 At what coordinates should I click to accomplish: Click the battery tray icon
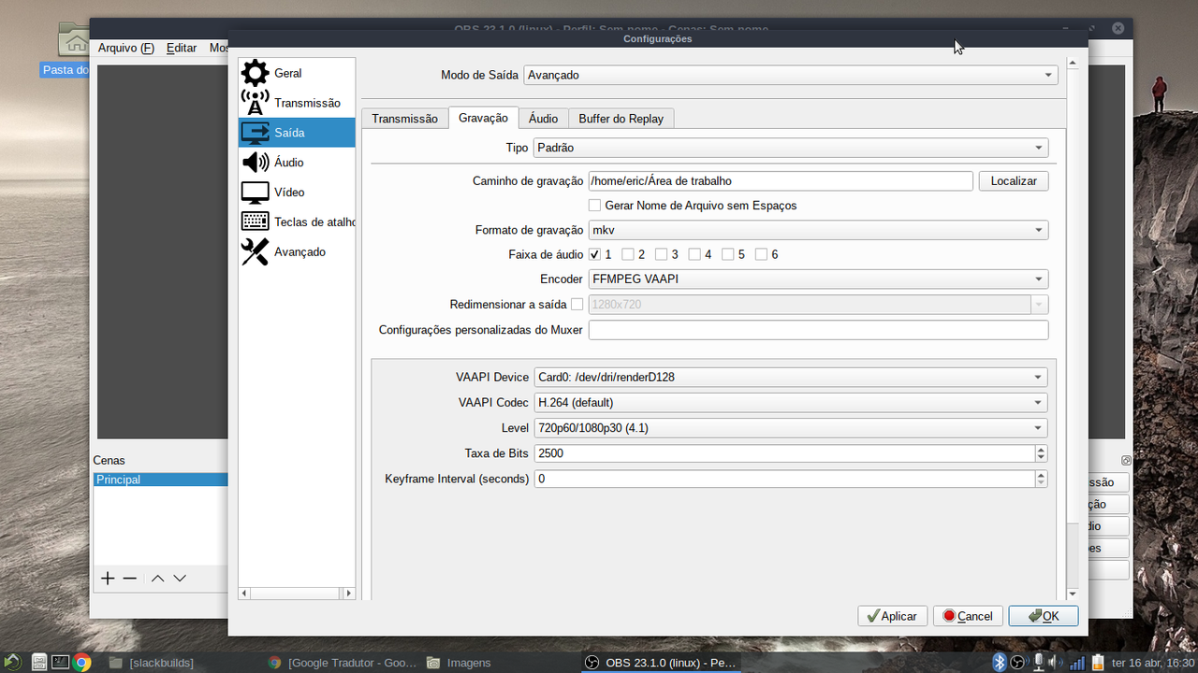tap(1098, 663)
